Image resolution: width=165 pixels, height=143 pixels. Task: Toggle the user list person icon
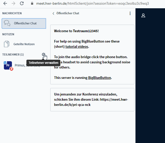pos(143,16)
